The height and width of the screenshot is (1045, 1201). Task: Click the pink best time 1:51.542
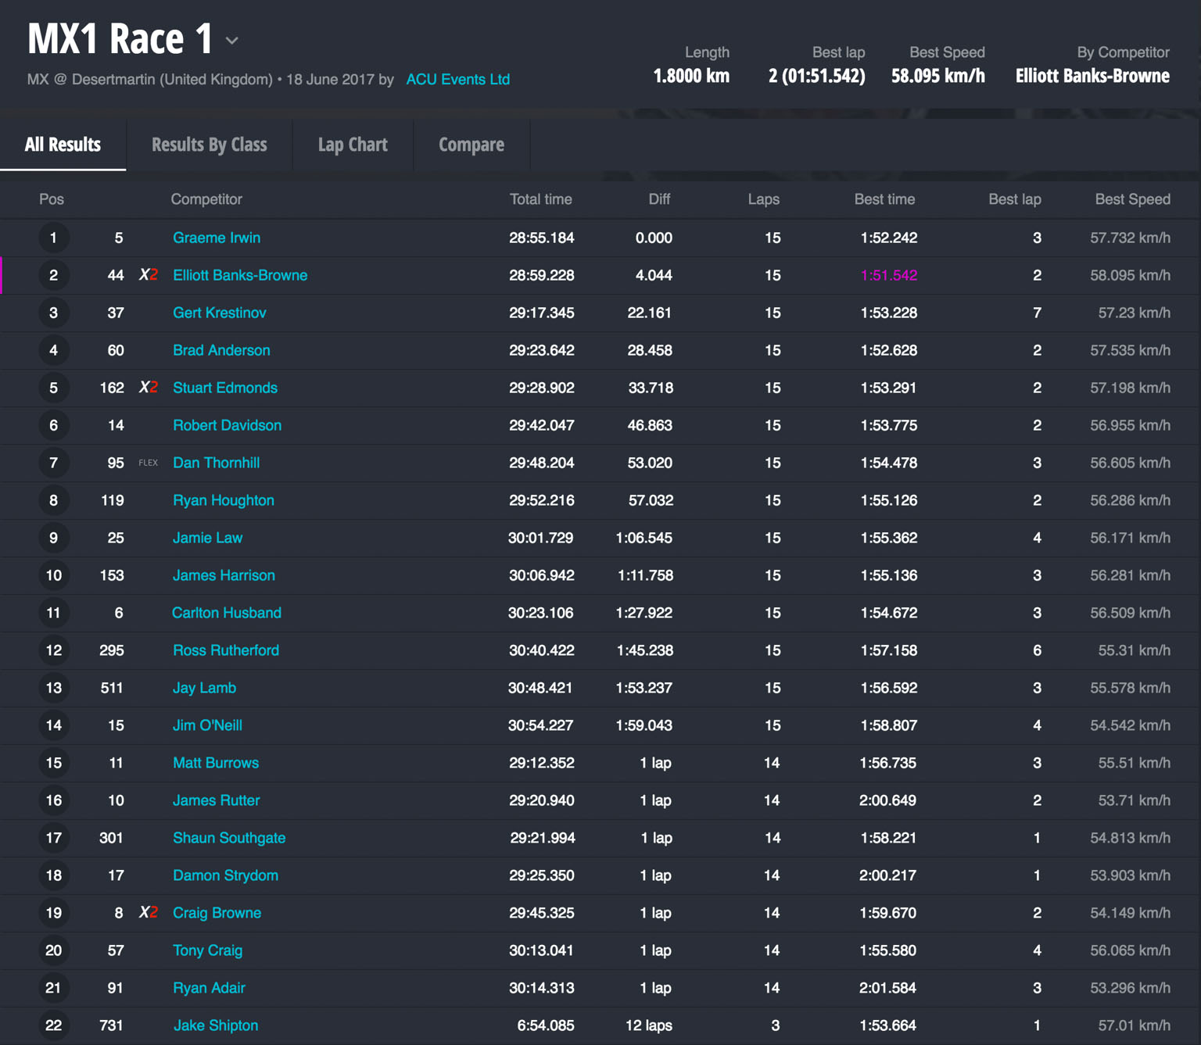[x=888, y=275]
